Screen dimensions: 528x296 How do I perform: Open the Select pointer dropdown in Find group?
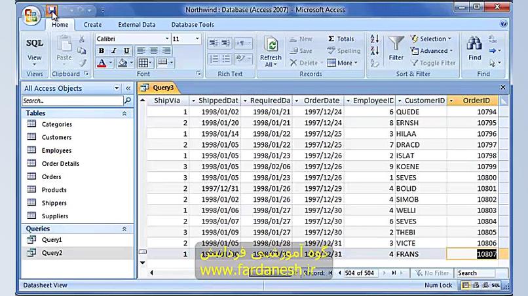495,63
